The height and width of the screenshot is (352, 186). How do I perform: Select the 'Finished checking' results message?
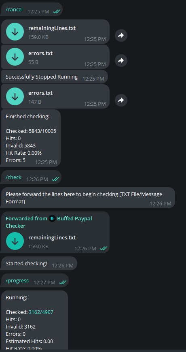(x=30, y=138)
